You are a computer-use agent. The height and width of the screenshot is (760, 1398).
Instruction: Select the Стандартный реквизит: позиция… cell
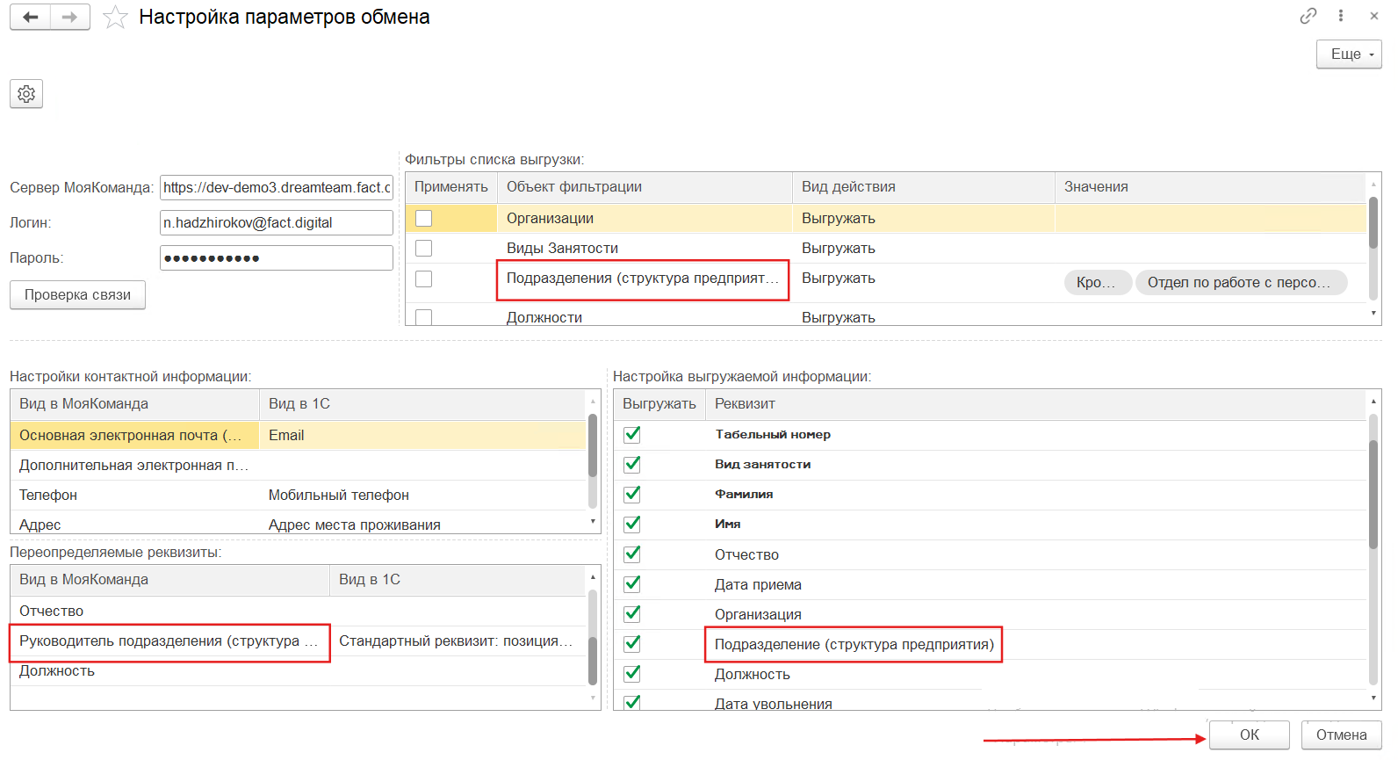(456, 641)
